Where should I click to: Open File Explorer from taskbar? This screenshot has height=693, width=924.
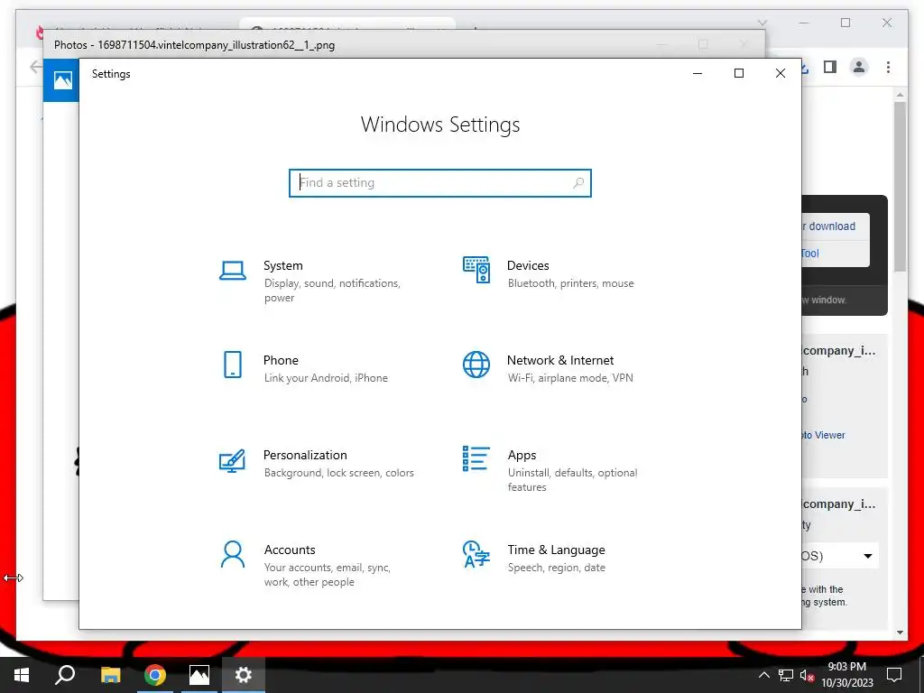(x=110, y=675)
